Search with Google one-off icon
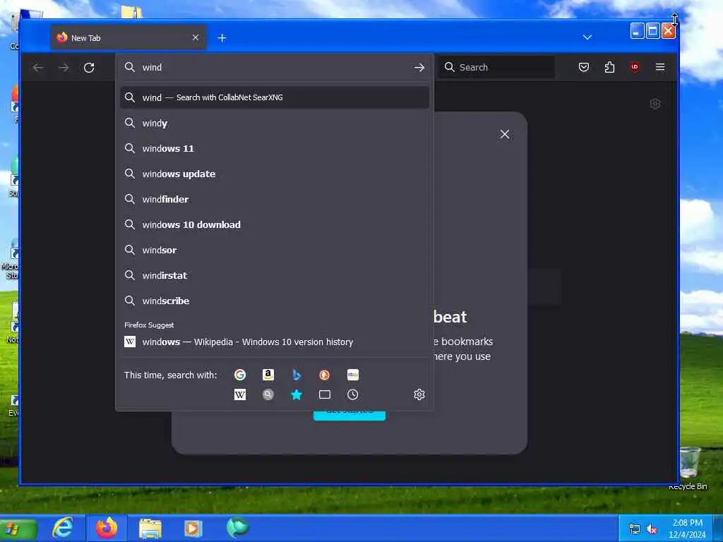 (240, 375)
